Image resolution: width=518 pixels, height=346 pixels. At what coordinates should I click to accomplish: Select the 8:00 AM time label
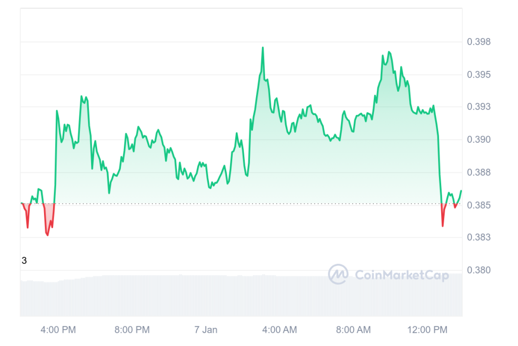click(354, 330)
